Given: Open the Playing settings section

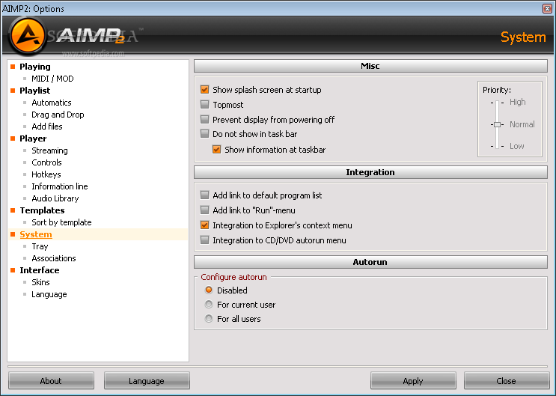Looking at the screenshot, I should click(x=34, y=67).
